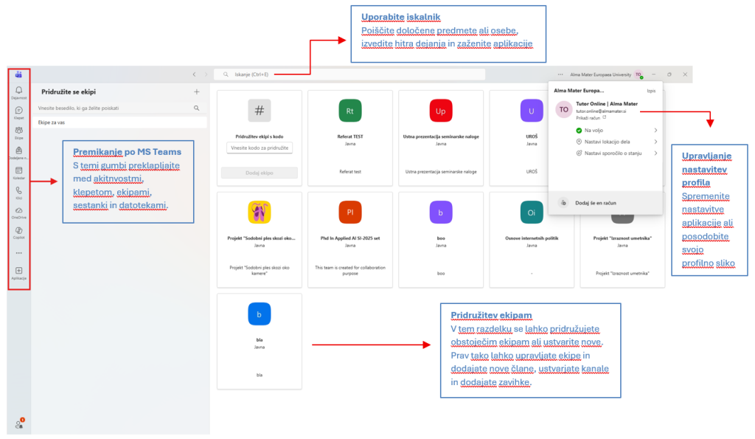The height and width of the screenshot is (439, 755).
Task: Open Ustna prezentacija seminarske naloge title
Action: 441,136
